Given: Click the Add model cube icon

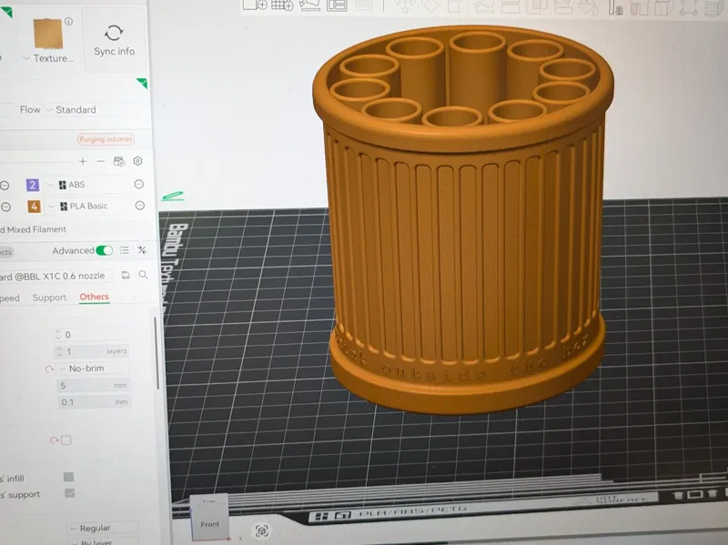Looking at the screenshot, I should point(256,5).
